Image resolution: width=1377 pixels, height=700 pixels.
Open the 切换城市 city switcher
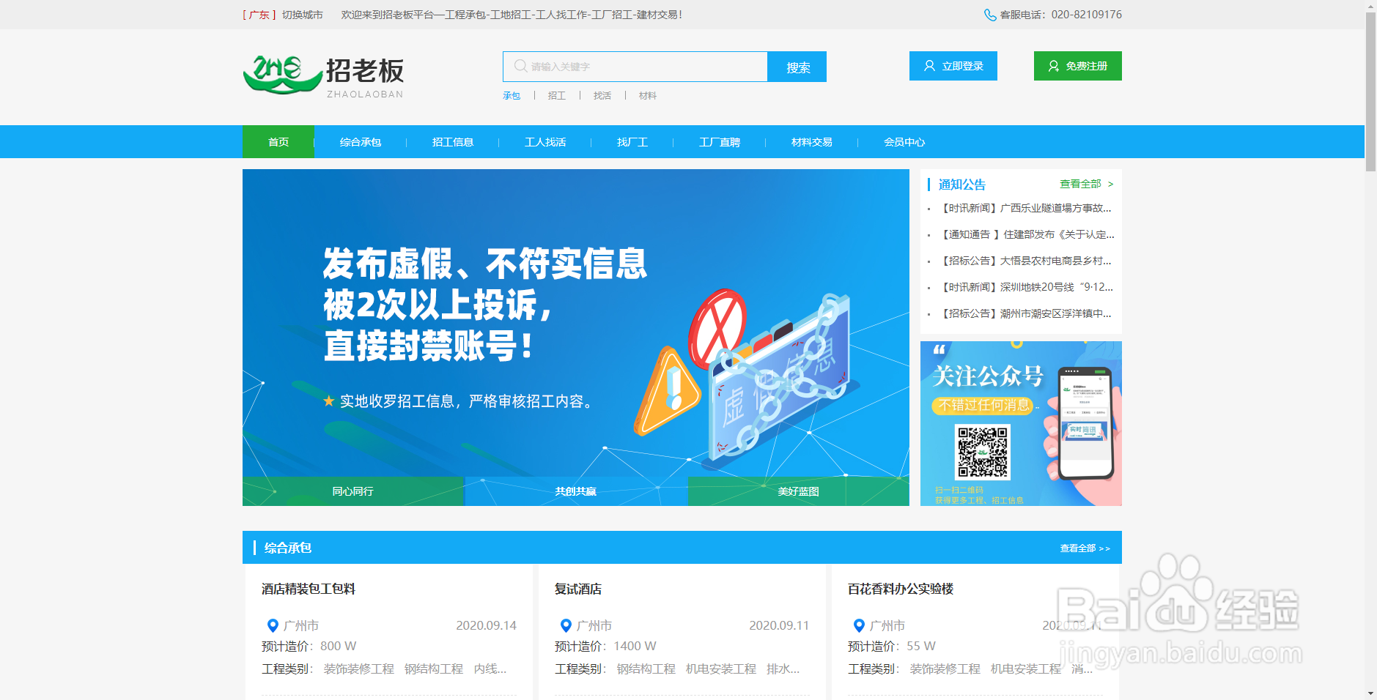303,14
